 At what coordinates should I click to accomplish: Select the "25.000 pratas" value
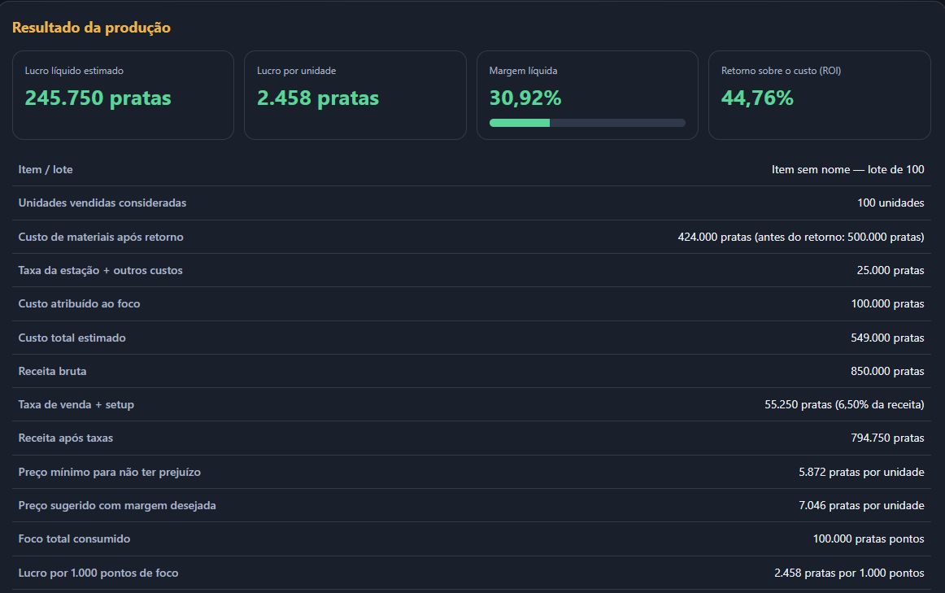click(x=891, y=271)
